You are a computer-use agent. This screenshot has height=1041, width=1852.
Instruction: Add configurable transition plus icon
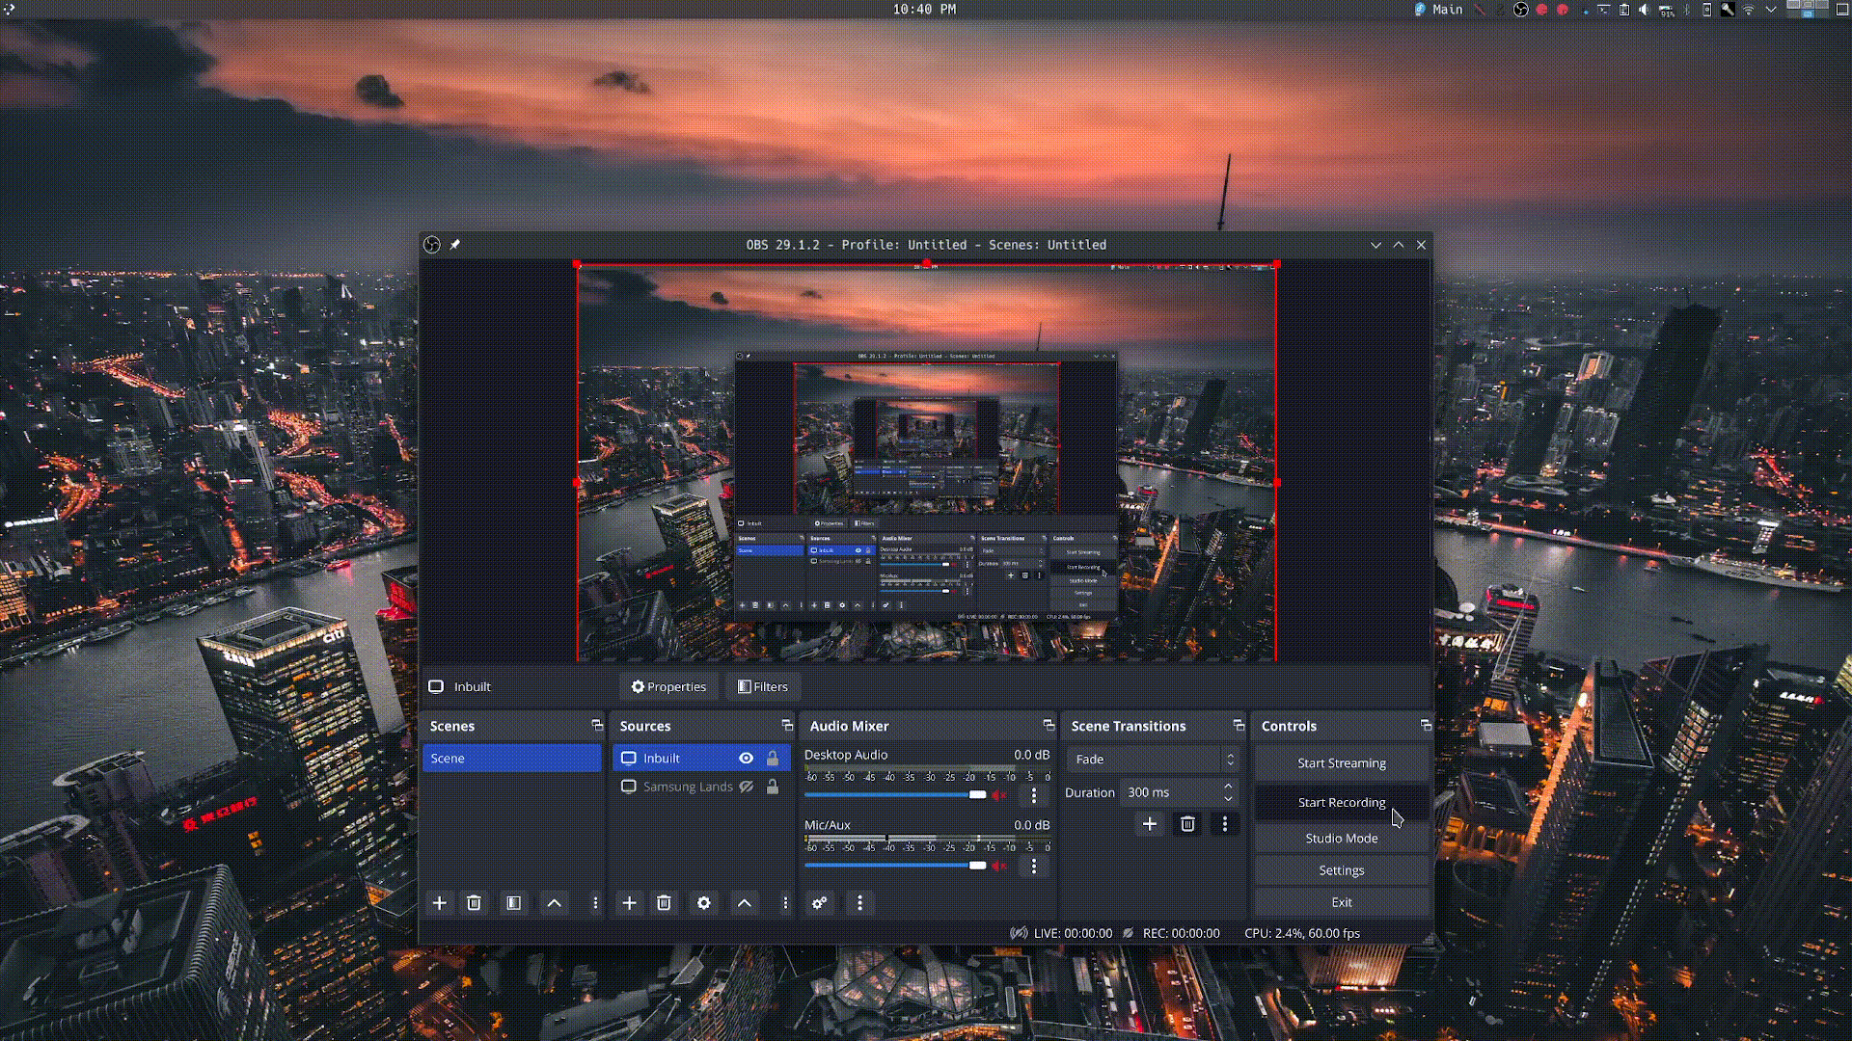tap(1149, 824)
